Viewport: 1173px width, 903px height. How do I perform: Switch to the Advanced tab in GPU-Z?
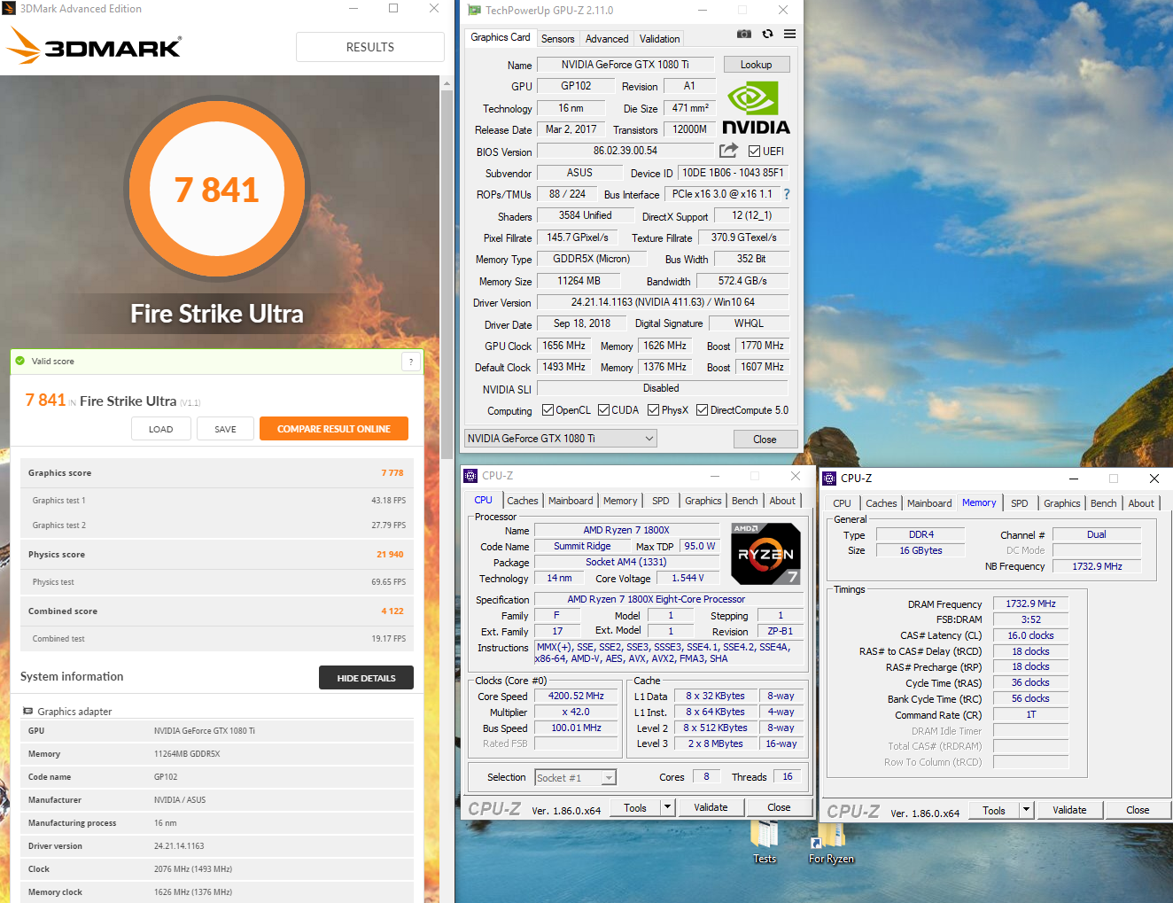tap(607, 39)
